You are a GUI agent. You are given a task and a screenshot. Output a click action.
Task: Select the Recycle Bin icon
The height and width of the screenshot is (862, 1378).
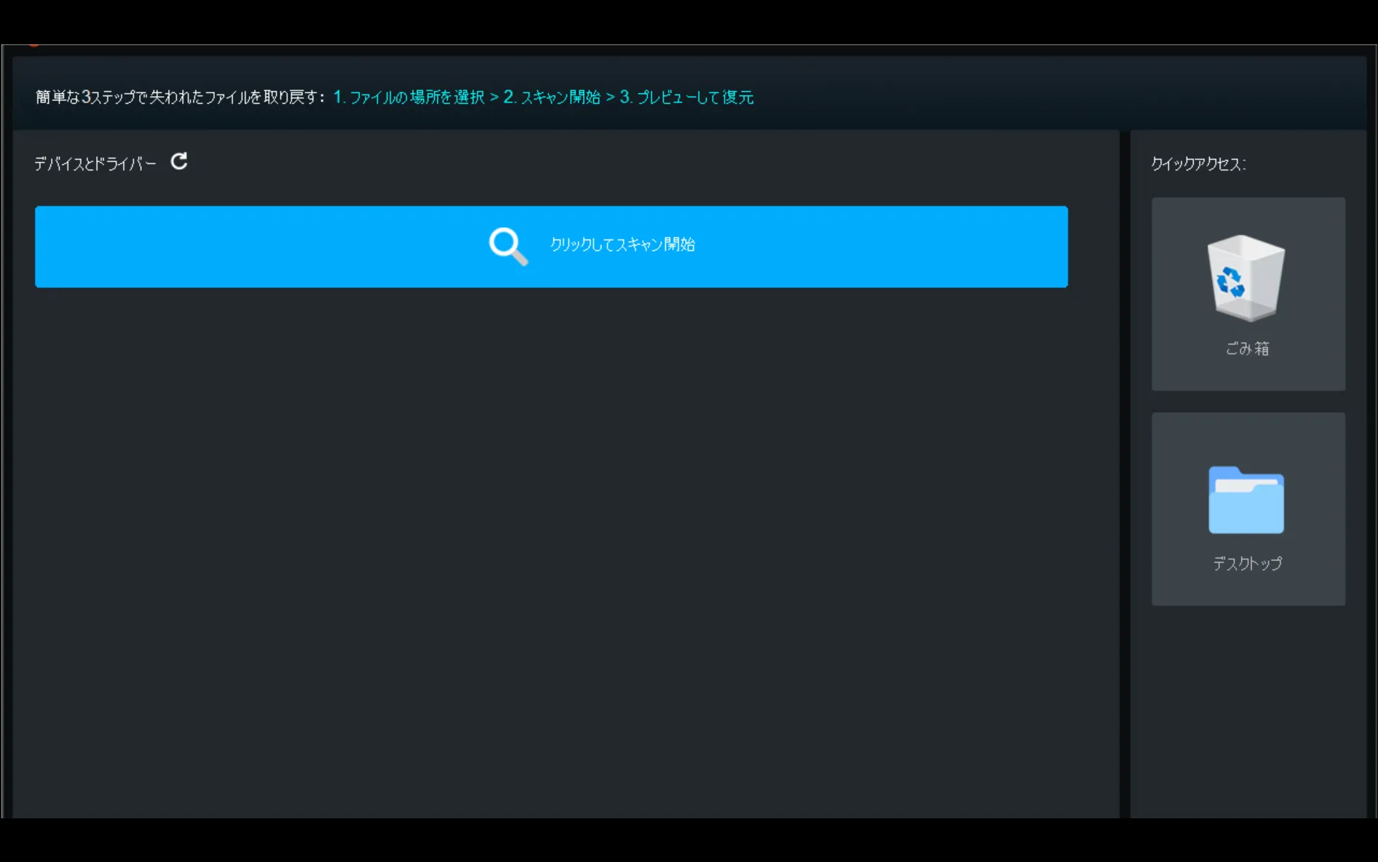pyautogui.click(x=1246, y=278)
